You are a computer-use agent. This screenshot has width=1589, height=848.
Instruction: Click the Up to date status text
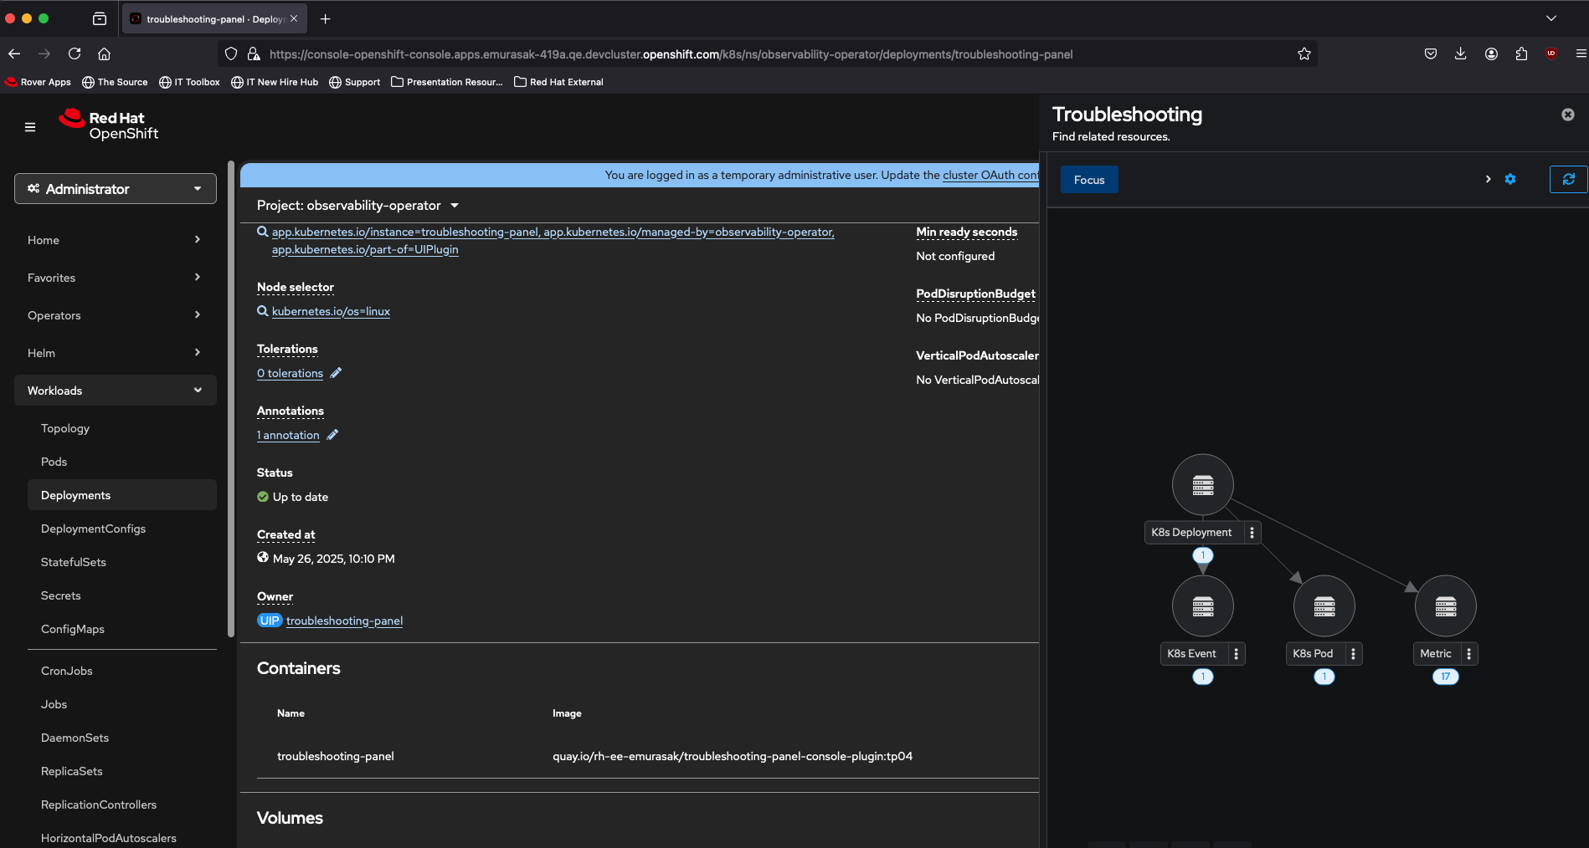pos(301,497)
